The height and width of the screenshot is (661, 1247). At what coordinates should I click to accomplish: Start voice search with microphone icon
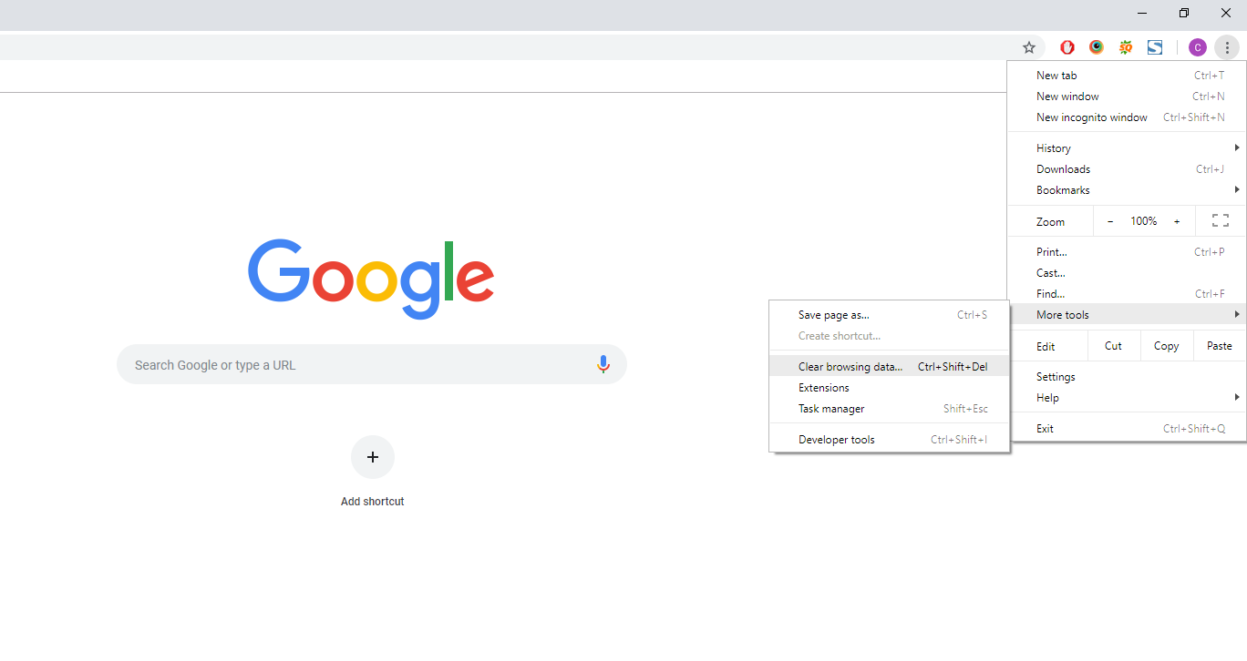coord(603,364)
